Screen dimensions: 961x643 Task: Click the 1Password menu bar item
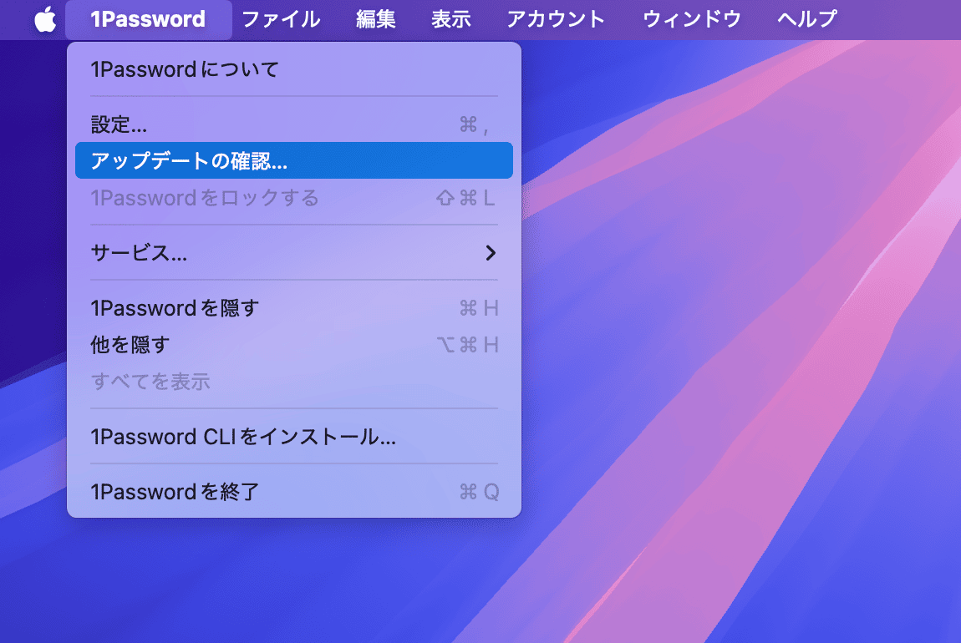pyautogui.click(x=148, y=19)
